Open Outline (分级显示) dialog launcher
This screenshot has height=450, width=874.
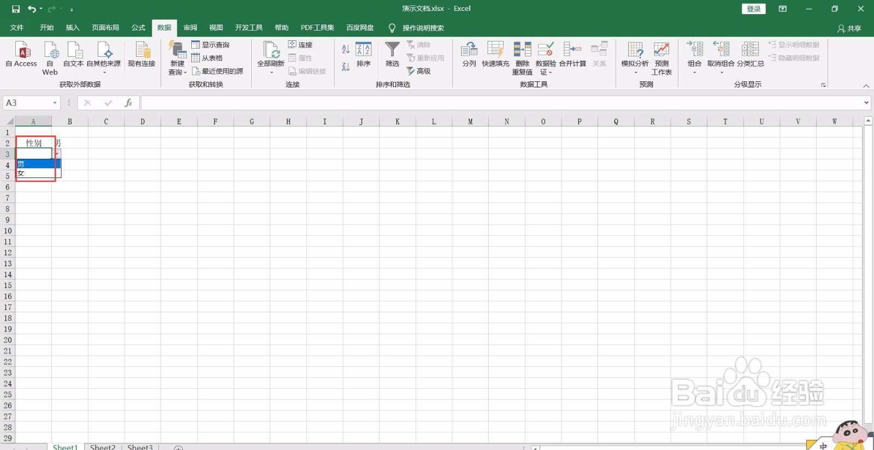tap(823, 85)
